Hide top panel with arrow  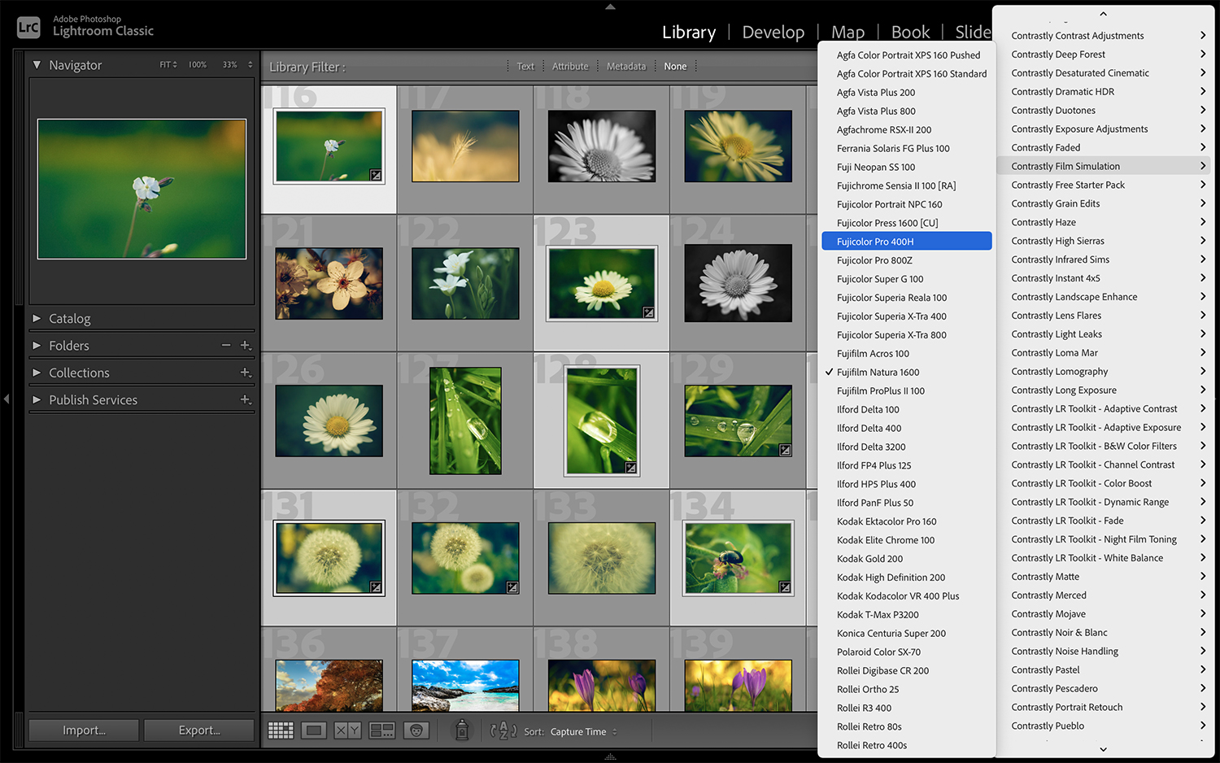point(610,6)
